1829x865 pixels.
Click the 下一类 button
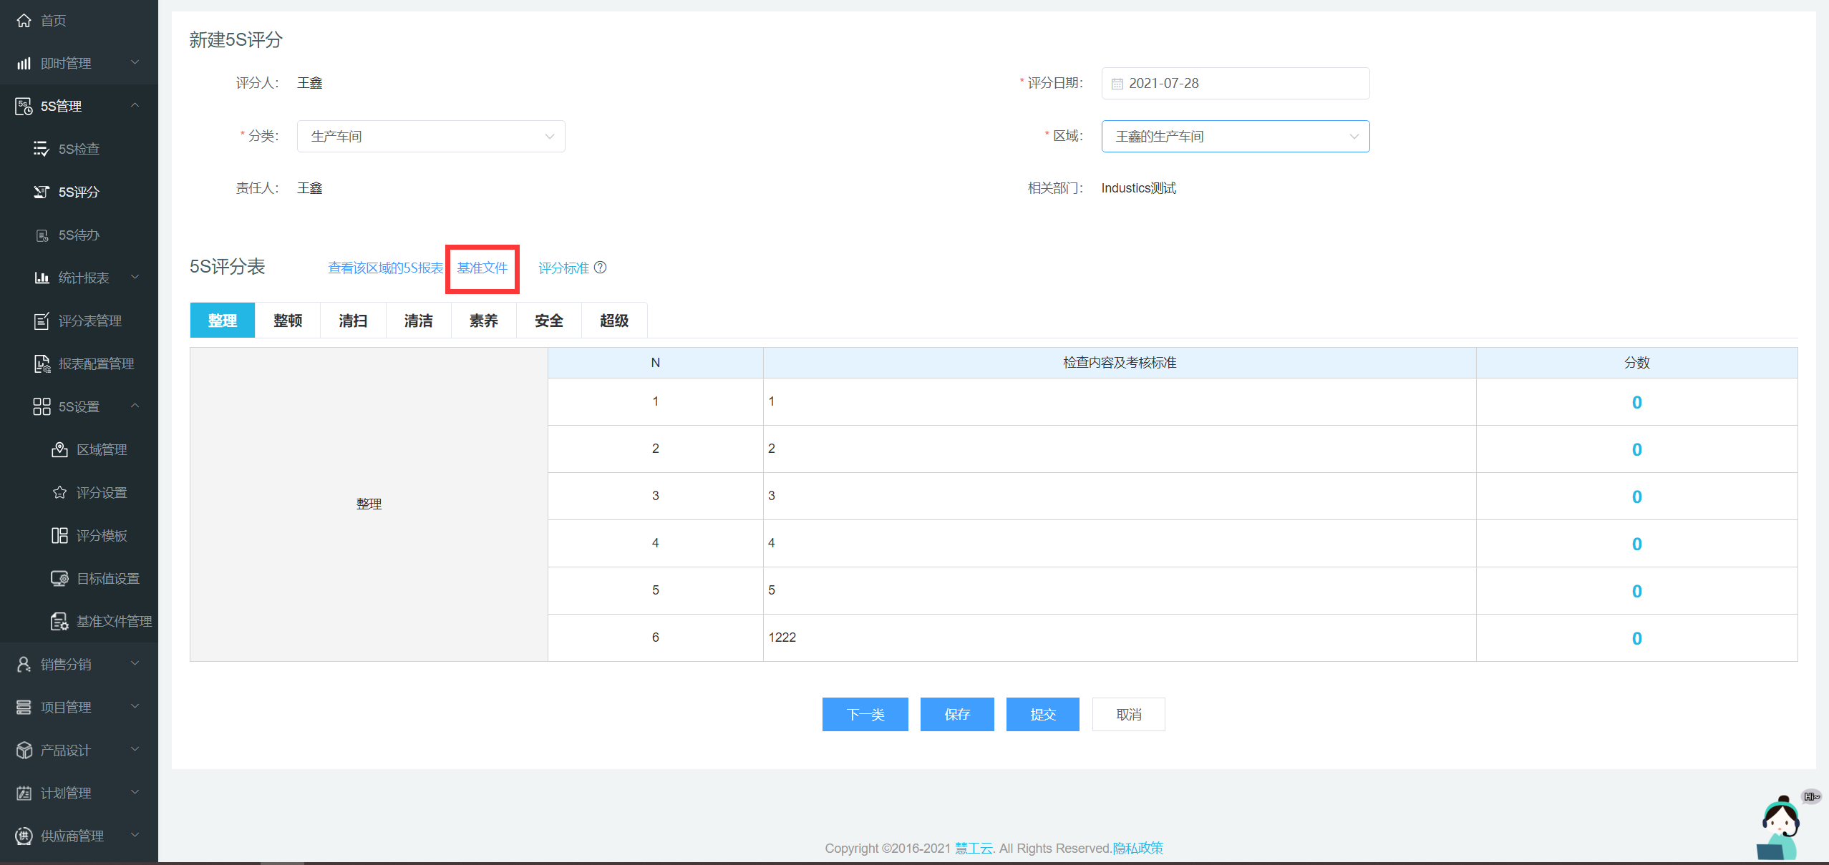865,714
